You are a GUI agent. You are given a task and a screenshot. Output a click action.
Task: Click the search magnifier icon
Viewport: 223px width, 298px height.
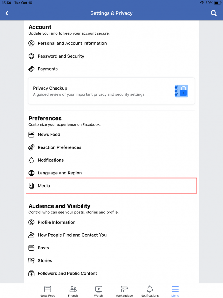213,13
